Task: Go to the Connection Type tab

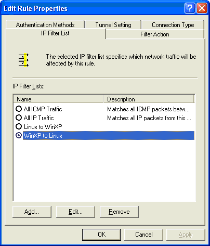Action: point(173,24)
